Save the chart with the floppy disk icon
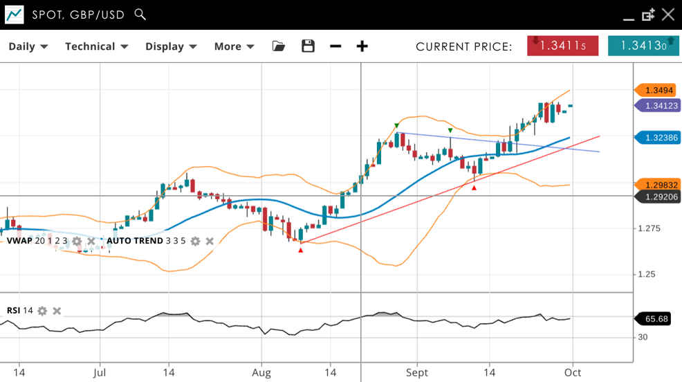682x382 pixels. (x=308, y=46)
